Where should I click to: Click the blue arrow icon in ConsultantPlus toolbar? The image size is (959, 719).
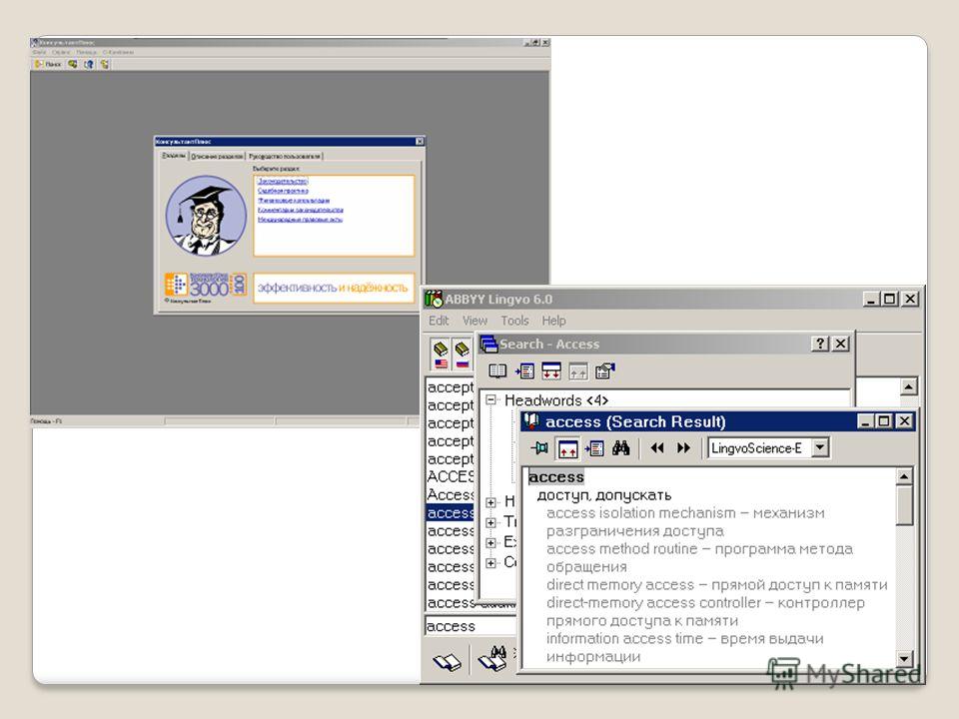[89, 64]
